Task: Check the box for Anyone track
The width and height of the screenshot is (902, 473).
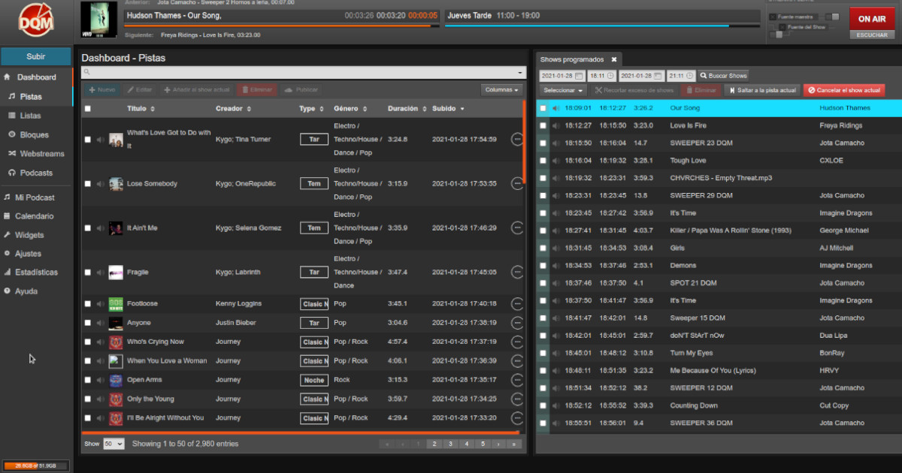Action: pyautogui.click(x=88, y=323)
